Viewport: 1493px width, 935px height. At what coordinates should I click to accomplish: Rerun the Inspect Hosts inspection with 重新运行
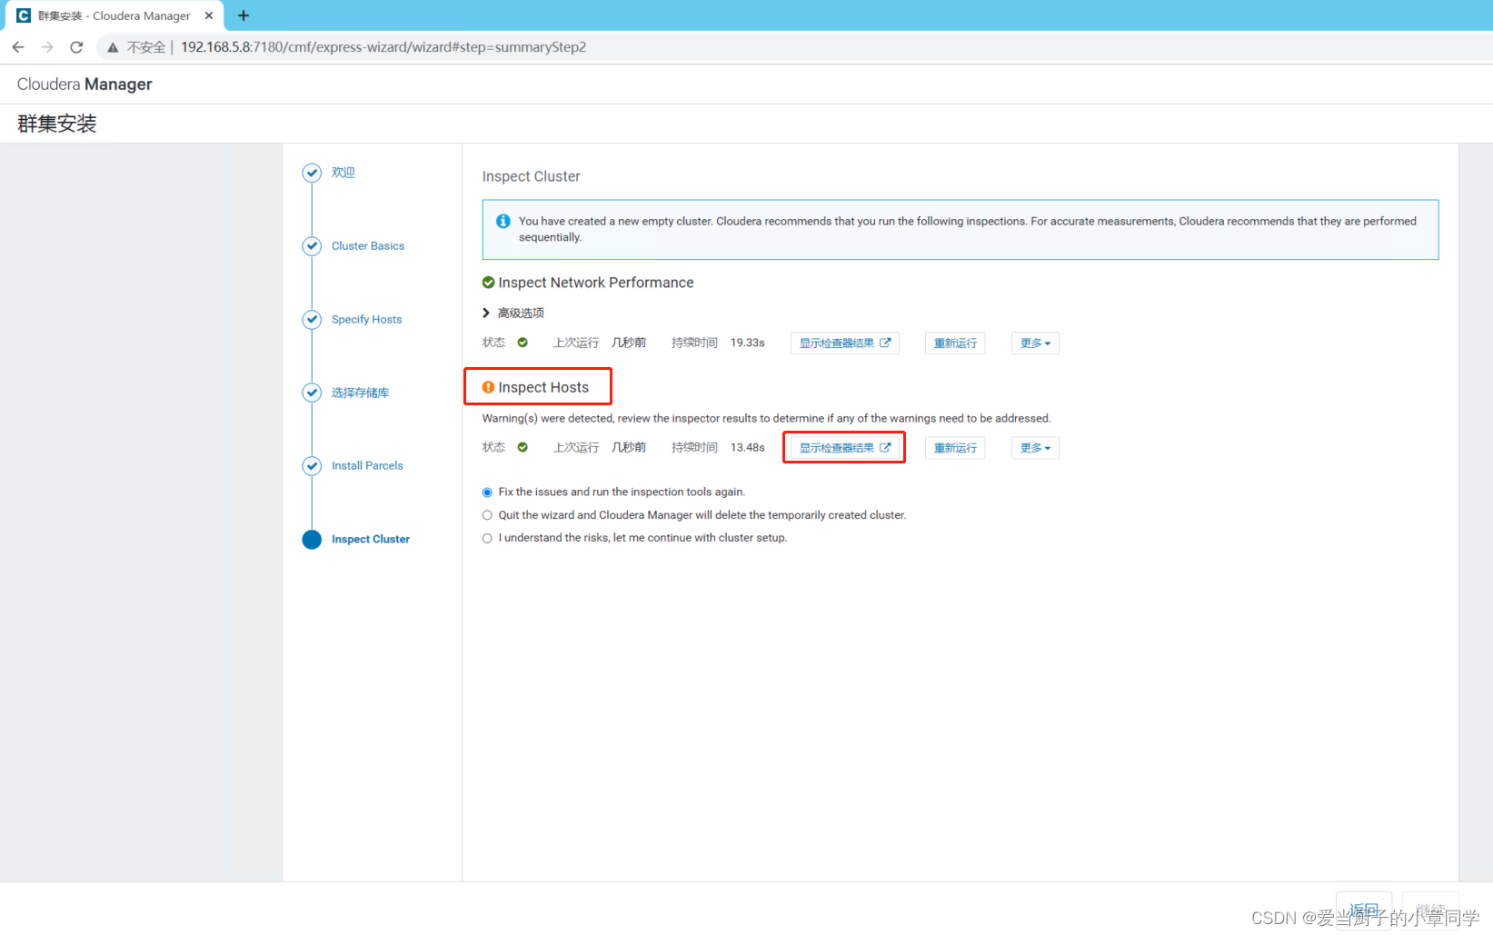coord(955,448)
